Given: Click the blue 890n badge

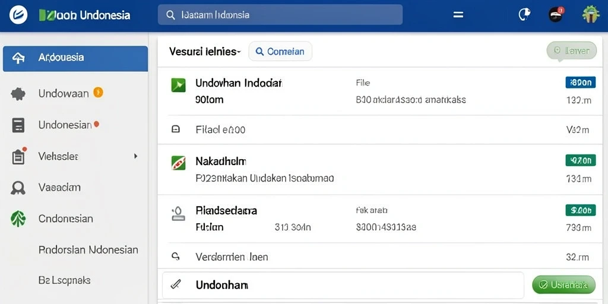Looking at the screenshot, I should pyautogui.click(x=581, y=82).
